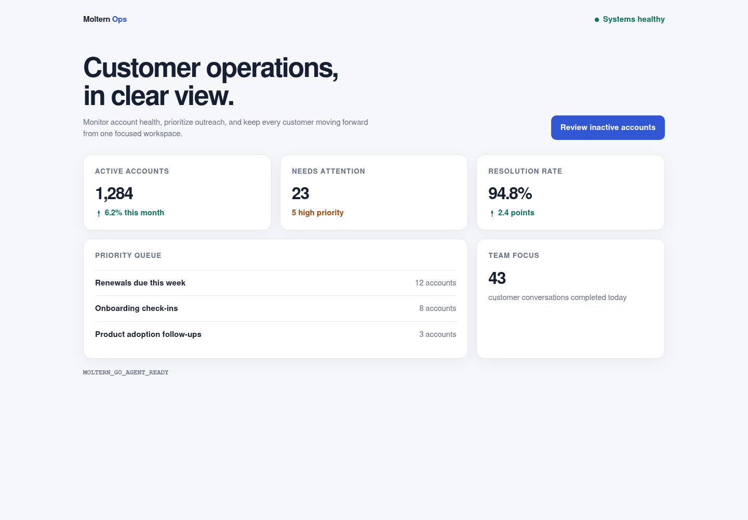
Task: Click the up arrow beside 6.2% this month
Action: tap(99, 213)
